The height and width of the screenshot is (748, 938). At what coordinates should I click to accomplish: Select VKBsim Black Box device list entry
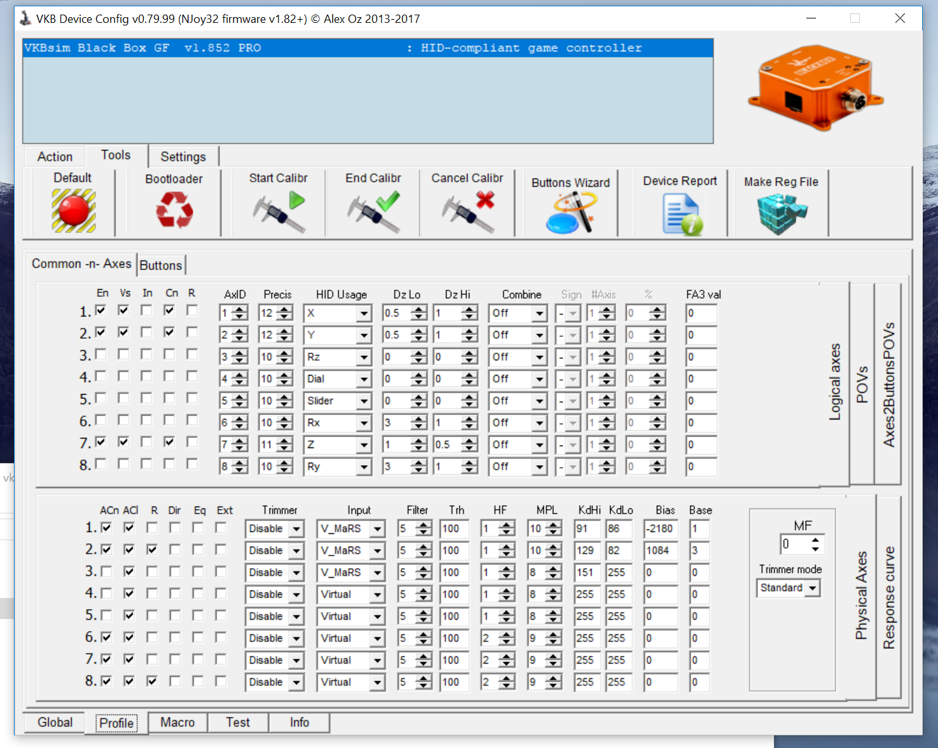click(x=368, y=48)
